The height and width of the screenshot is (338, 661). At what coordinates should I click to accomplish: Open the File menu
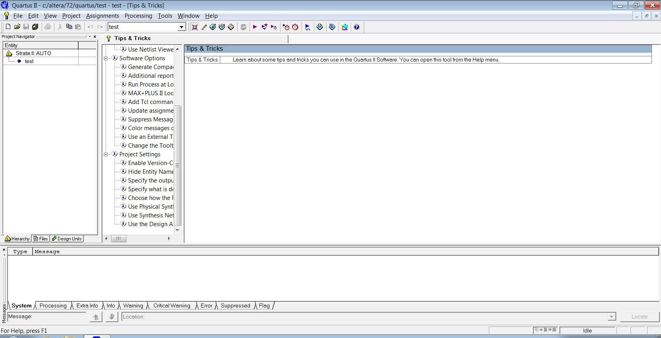[x=18, y=16]
